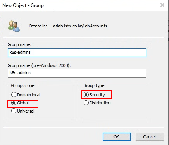Click the 'New Object - Group' title text

pyautogui.click(x=23, y=5)
